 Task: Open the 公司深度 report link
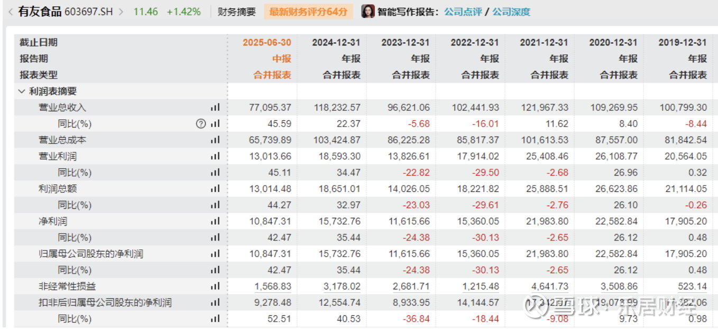511,12
